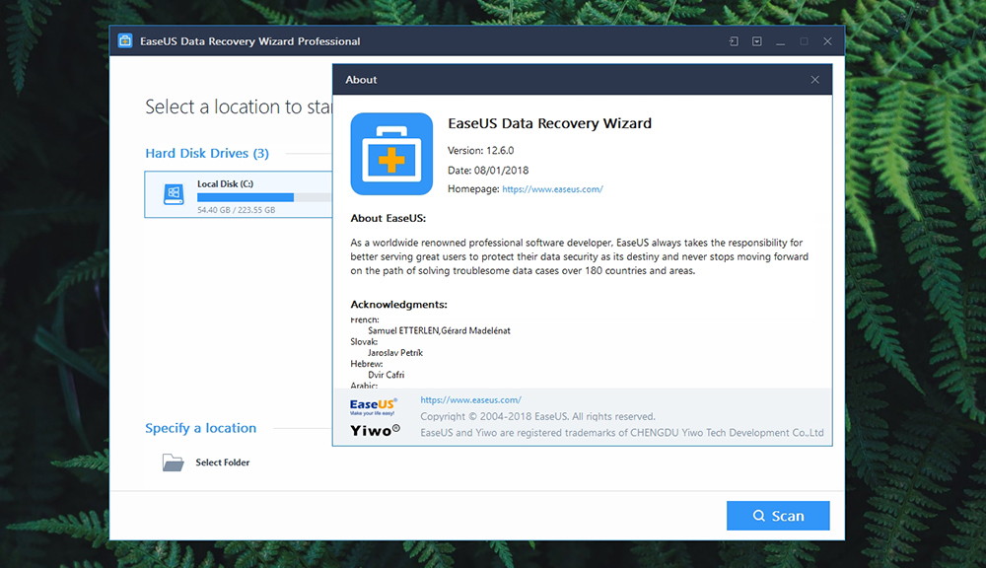The image size is (986, 568).
Task: Click the Specify a location heading
Action: (200, 428)
